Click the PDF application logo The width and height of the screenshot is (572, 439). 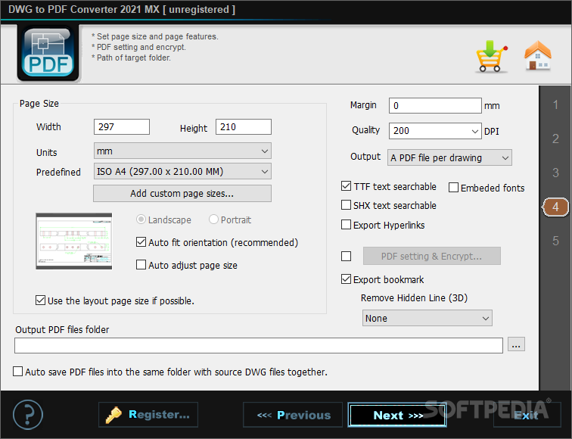[48, 53]
